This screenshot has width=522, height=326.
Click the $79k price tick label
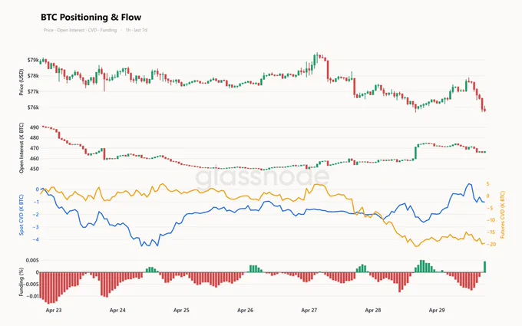(33, 60)
